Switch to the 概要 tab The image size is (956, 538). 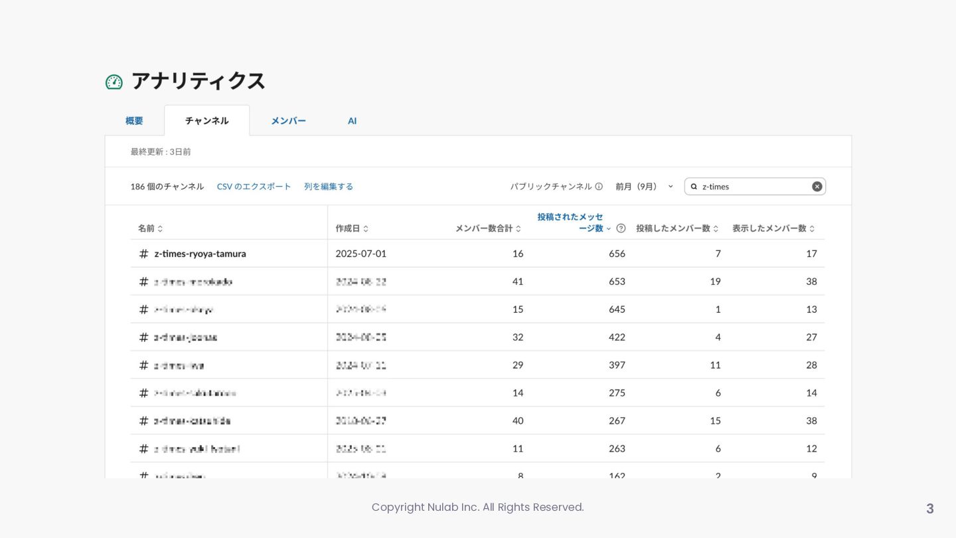tap(134, 121)
